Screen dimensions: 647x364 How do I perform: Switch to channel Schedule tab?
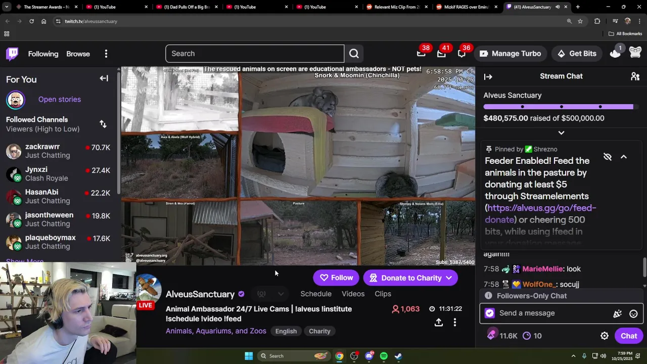point(316,294)
